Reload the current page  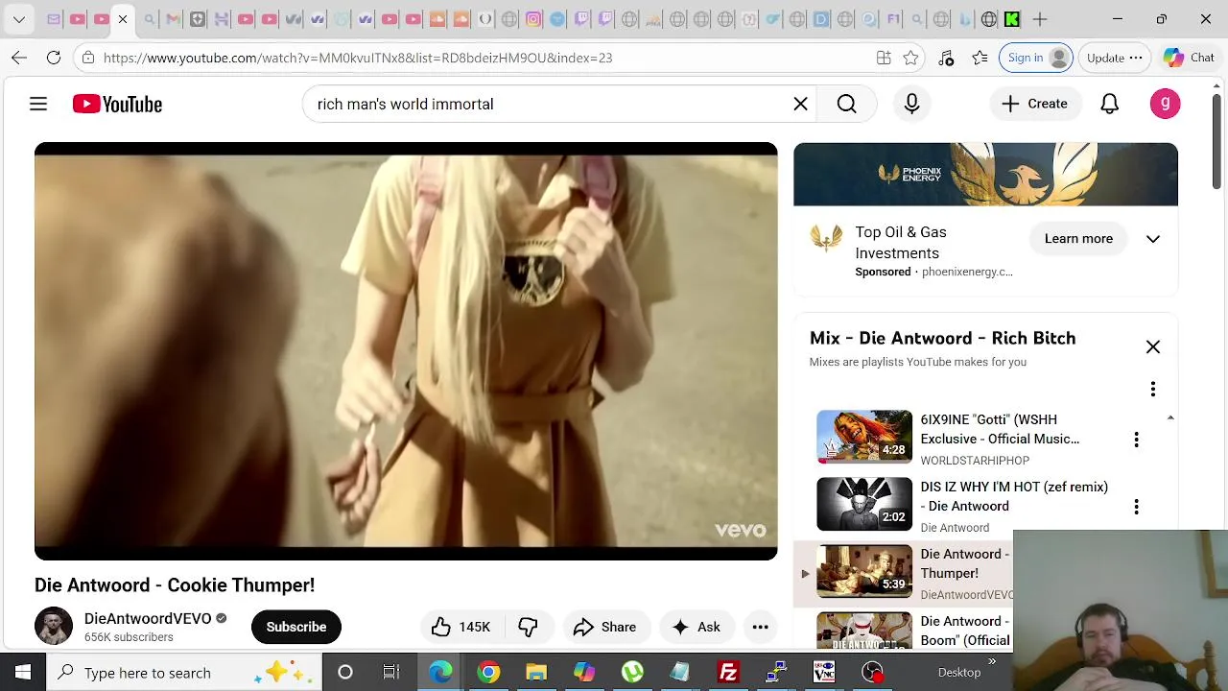(x=54, y=58)
